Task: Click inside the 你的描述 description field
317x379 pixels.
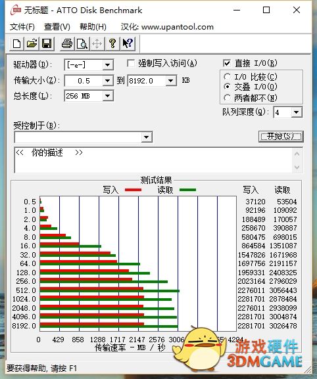Action: tap(153, 160)
